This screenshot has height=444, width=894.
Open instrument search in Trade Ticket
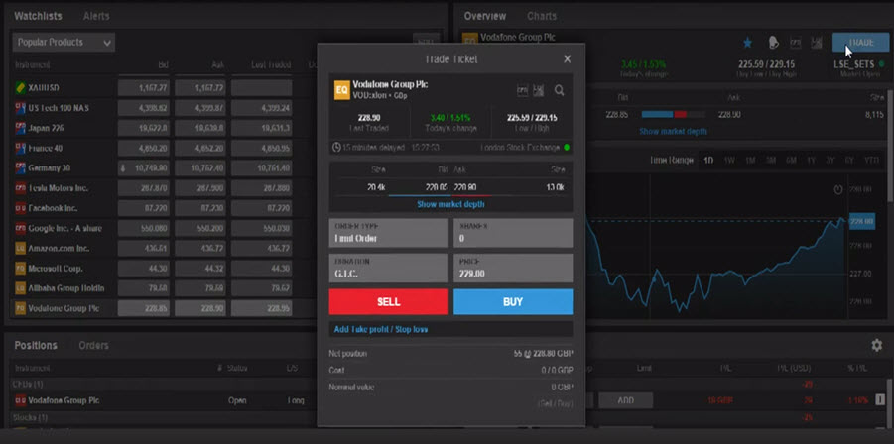tap(560, 90)
